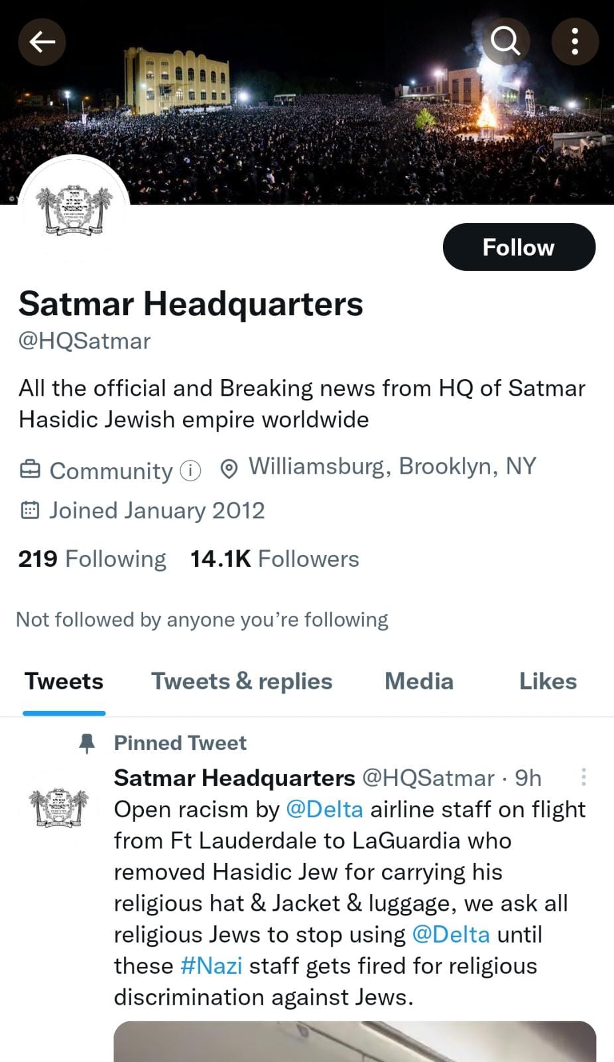This screenshot has width=614, height=1062.
Task: Tap the Pinned Tweet pin icon
Action: click(x=87, y=743)
